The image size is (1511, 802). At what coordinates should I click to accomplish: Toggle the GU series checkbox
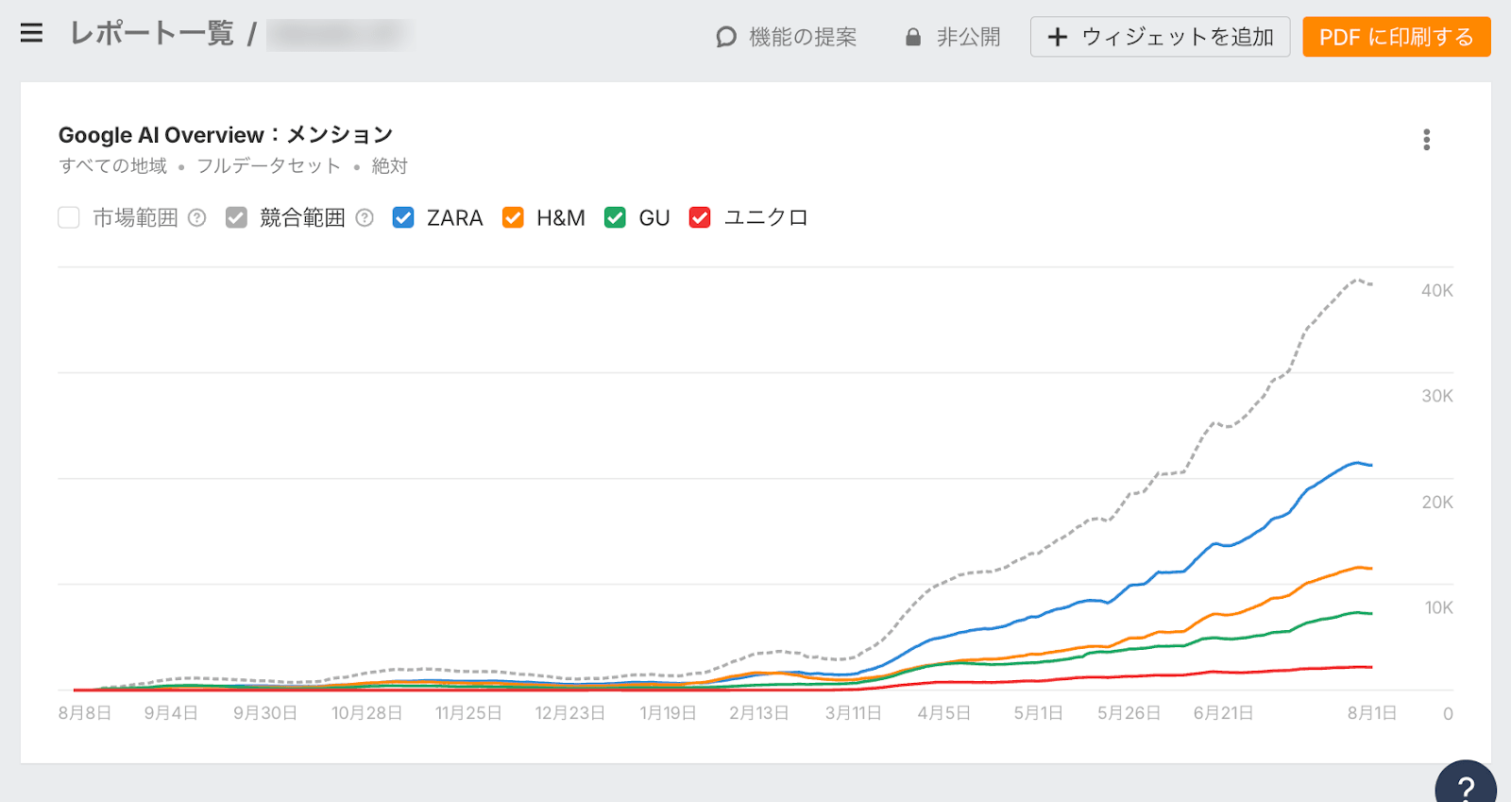[615, 218]
